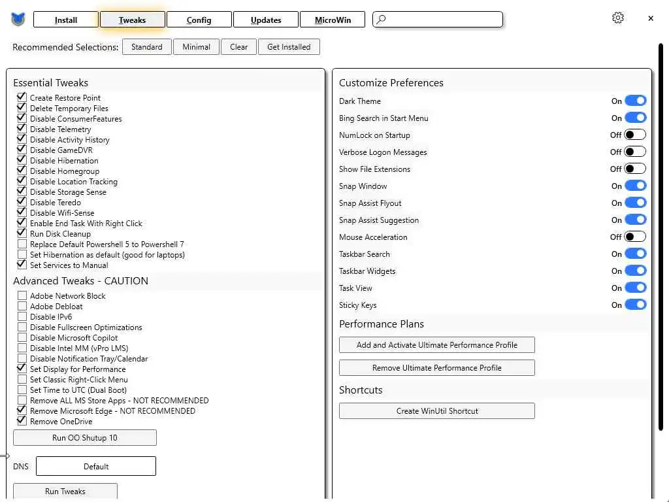Image resolution: width=669 pixels, height=502 pixels.
Task: Open the Config tab
Action: pyautogui.click(x=199, y=20)
